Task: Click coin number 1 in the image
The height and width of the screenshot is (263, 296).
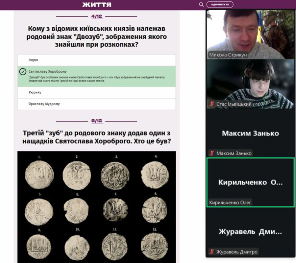Action: coord(39,175)
